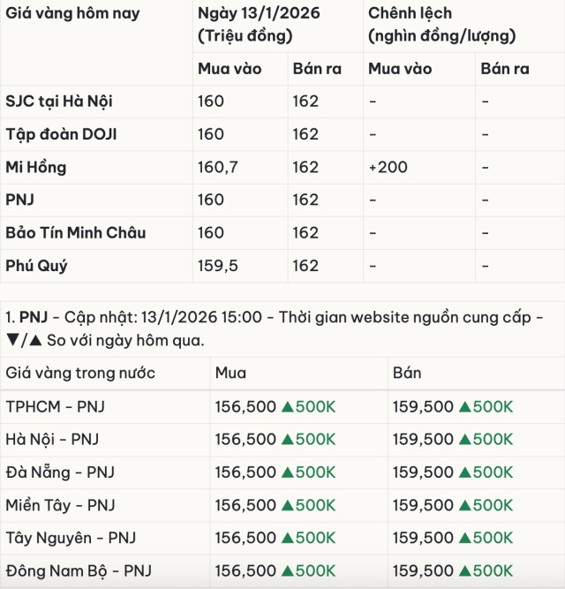Click the green up arrow in TPHCM buy price
565x589 pixels.
pos(288,406)
